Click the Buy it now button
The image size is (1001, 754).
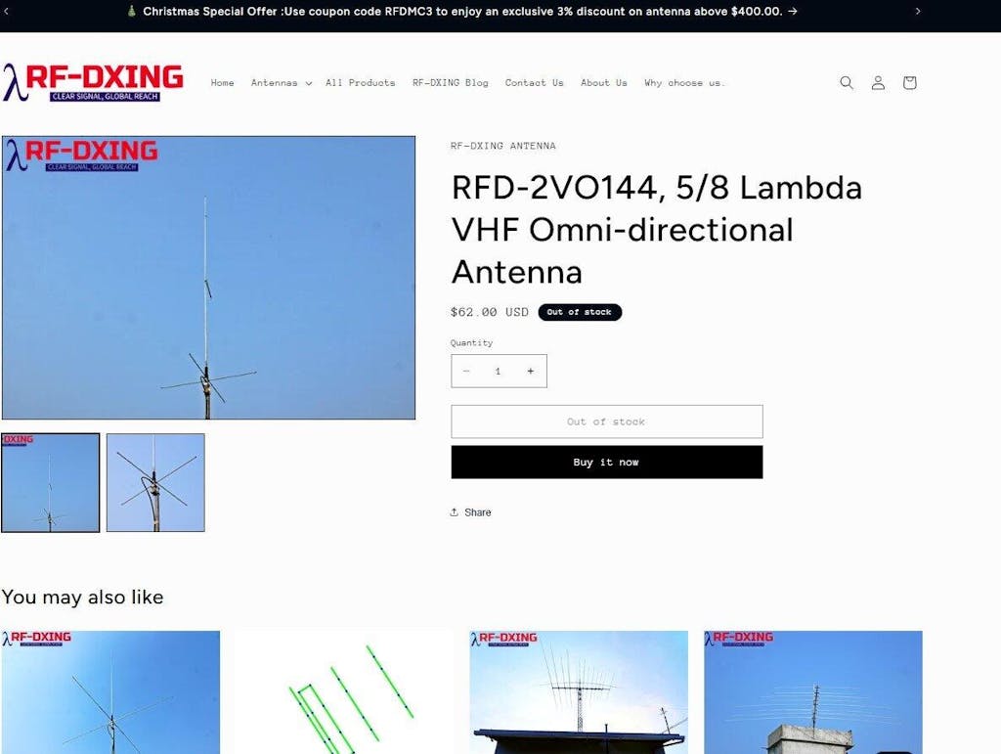(606, 462)
